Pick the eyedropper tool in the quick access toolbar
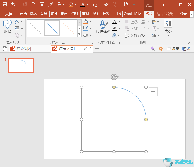The height and width of the screenshot is (167, 194). point(50,5)
